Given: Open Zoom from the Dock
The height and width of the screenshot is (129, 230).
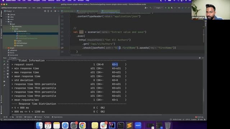Looking at the screenshot, I should click(138, 125).
